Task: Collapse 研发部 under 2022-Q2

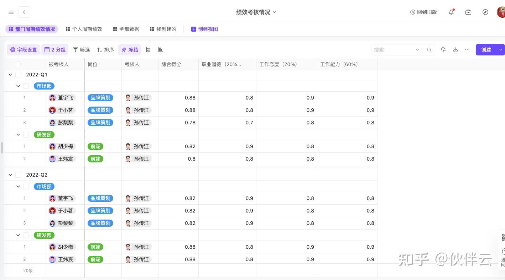Action: click(x=18, y=235)
